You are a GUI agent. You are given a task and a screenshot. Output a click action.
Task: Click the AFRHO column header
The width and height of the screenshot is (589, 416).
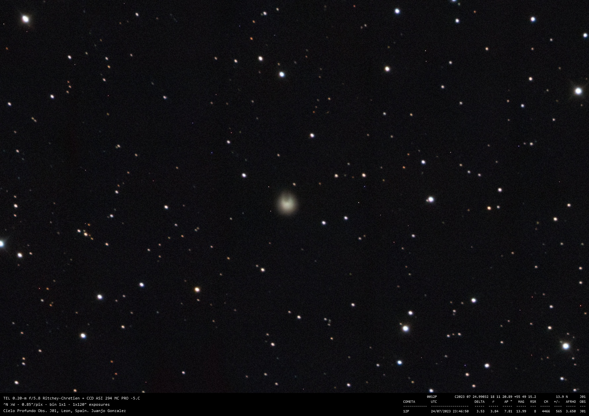570,402
